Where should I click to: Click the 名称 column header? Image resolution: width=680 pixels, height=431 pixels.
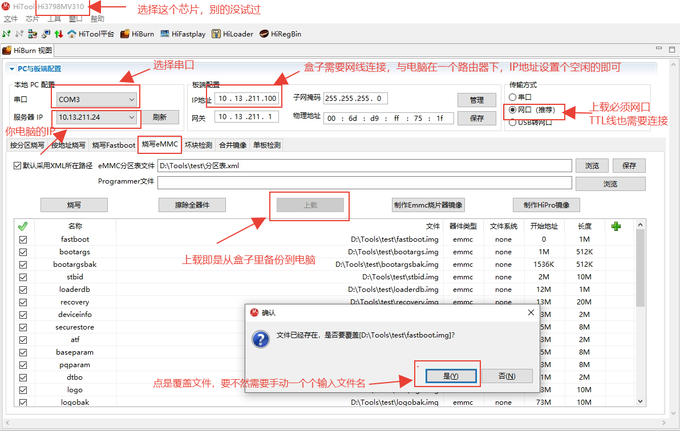point(75,226)
